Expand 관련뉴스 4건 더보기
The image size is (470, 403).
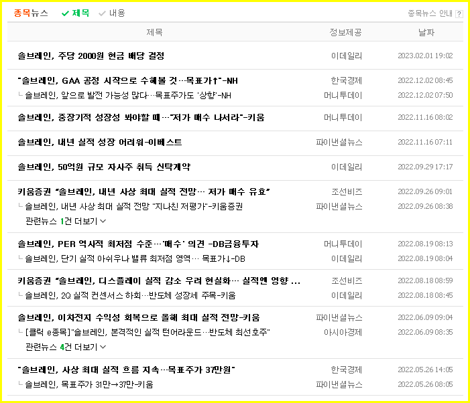(66, 347)
